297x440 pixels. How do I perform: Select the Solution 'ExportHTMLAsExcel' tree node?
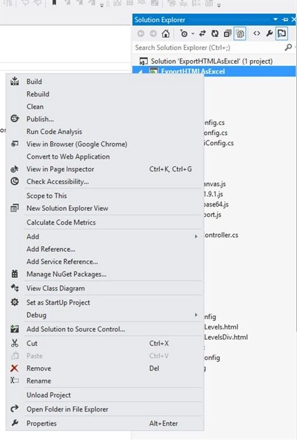click(x=212, y=61)
